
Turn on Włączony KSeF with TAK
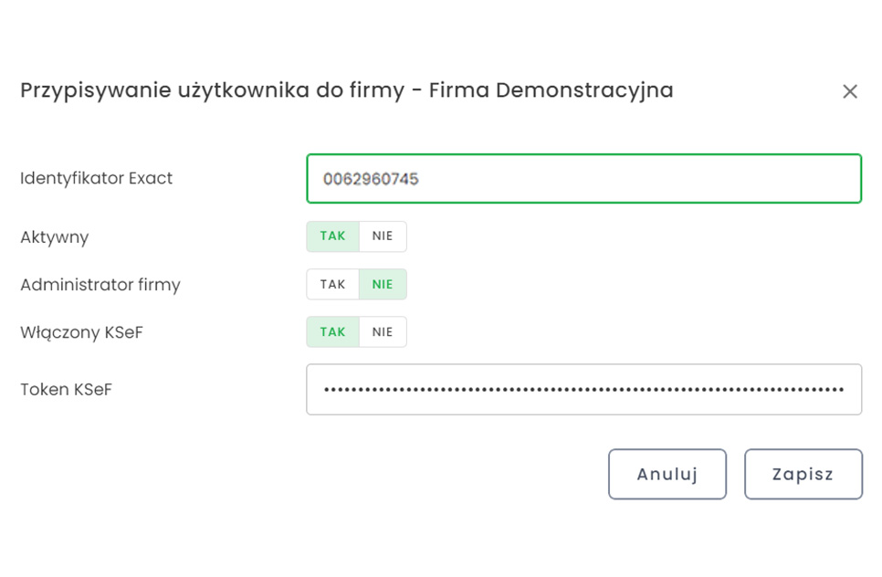pyautogui.click(x=331, y=331)
